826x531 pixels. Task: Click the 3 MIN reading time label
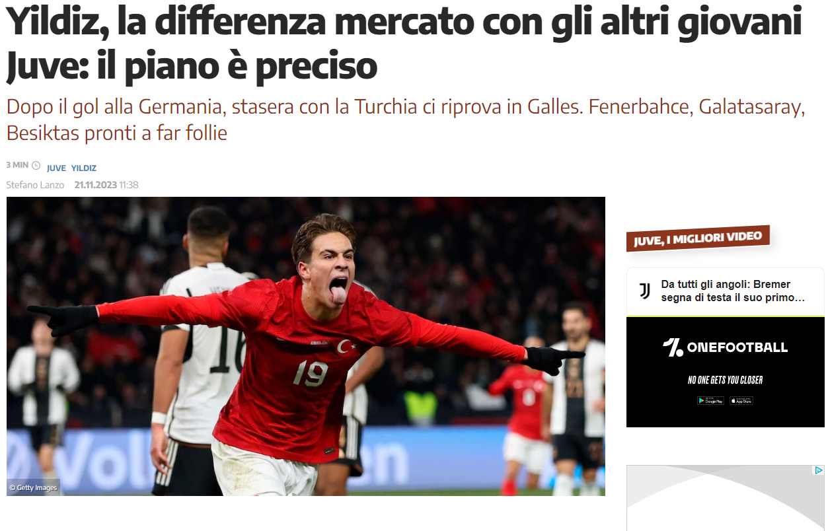click(17, 165)
